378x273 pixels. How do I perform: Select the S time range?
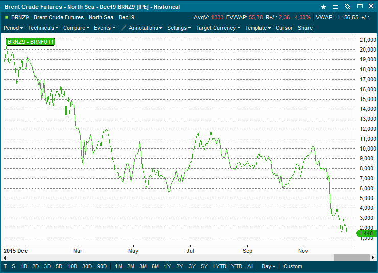click(x=13, y=266)
